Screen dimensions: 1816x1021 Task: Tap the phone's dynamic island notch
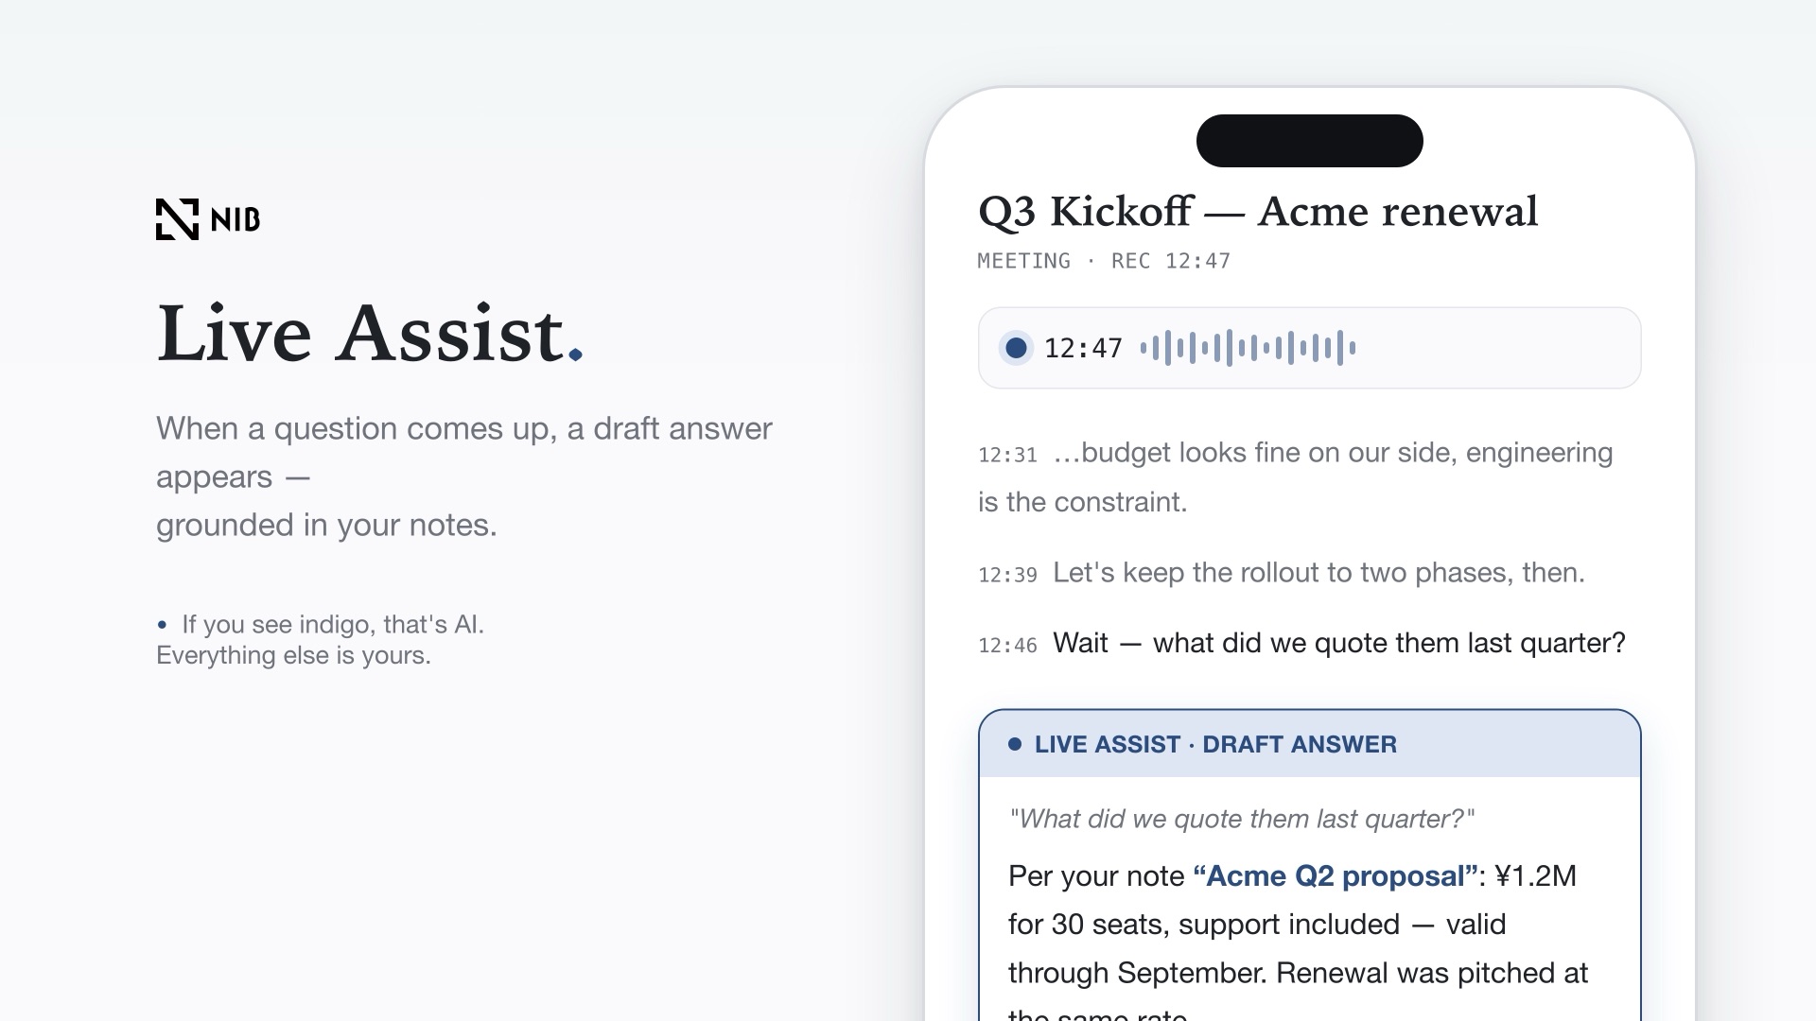(1310, 141)
